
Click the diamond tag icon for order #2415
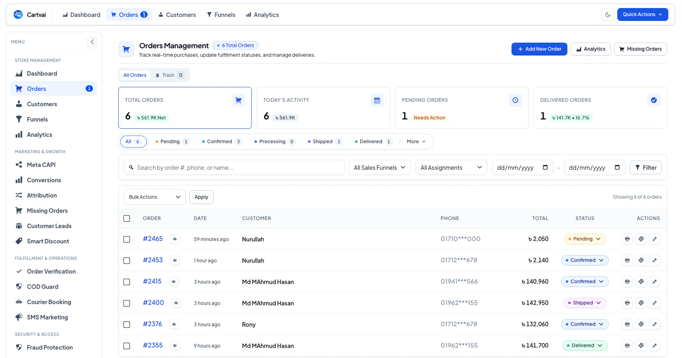[x=641, y=282]
